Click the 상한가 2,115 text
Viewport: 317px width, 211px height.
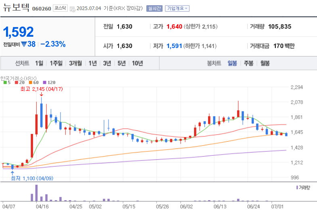pyautogui.click(x=200, y=27)
